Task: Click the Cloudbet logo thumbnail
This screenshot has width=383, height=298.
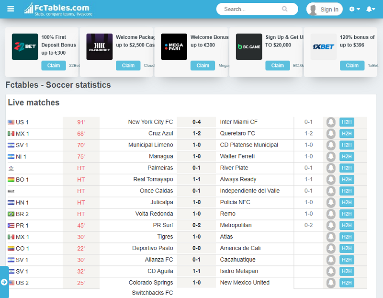Action: 100,46
